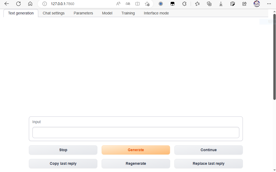Viewport: 276px width, 172px height.
Task: Open the Collections icon in toolbar
Action: [x=209, y=4]
